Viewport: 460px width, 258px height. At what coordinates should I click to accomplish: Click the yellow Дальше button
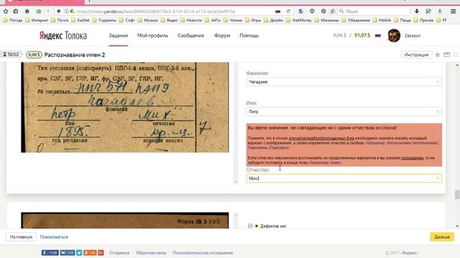[442, 236]
